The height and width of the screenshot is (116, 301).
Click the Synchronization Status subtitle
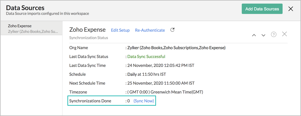click(88, 38)
